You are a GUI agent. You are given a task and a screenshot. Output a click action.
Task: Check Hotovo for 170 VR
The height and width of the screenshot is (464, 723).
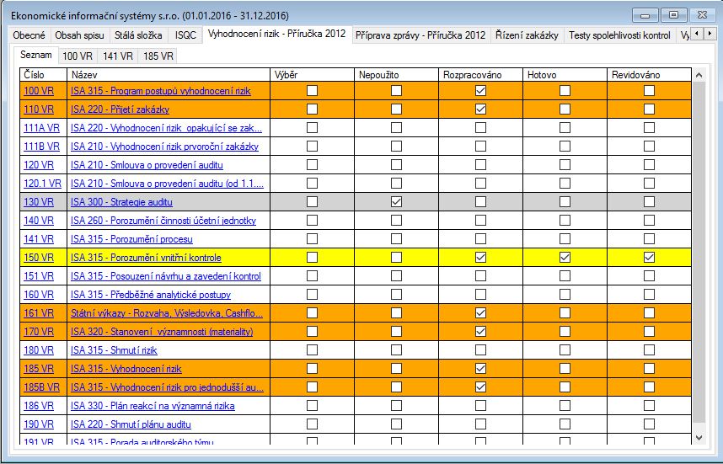[x=565, y=331]
